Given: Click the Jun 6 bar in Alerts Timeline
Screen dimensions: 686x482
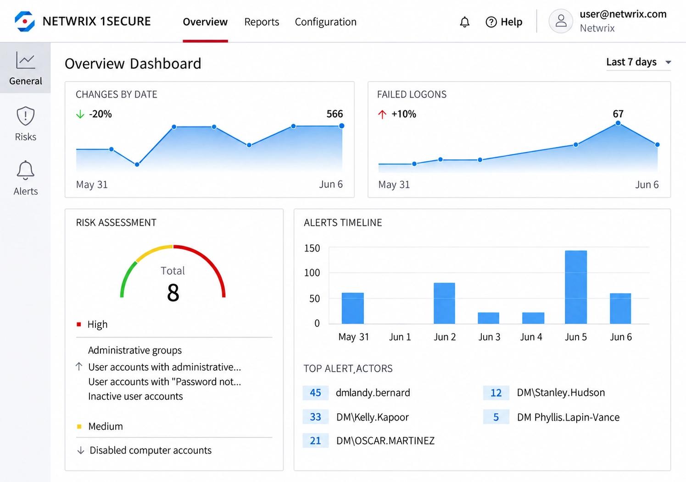Looking at the screenshot, I should click(x=620, y=308).
